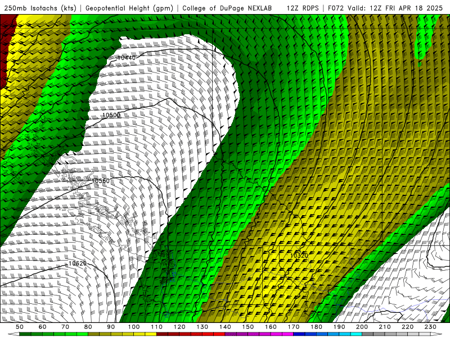Click the 100 value on the color scale
450x337 pixels.
click(134, 327)
